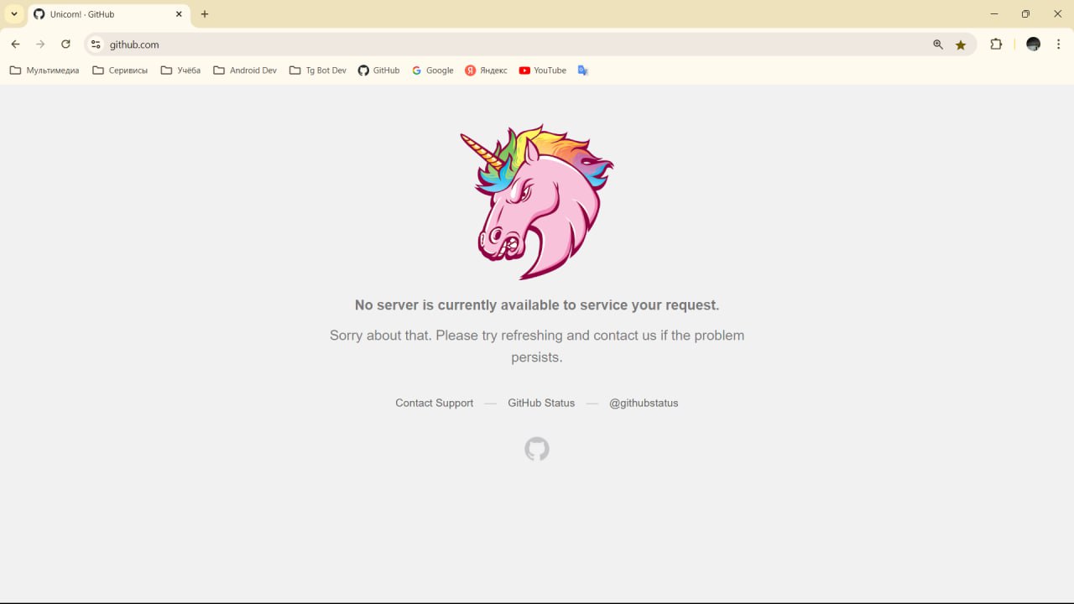
Task: Open the GitHub bookmark
Action: tap(378, 70)
